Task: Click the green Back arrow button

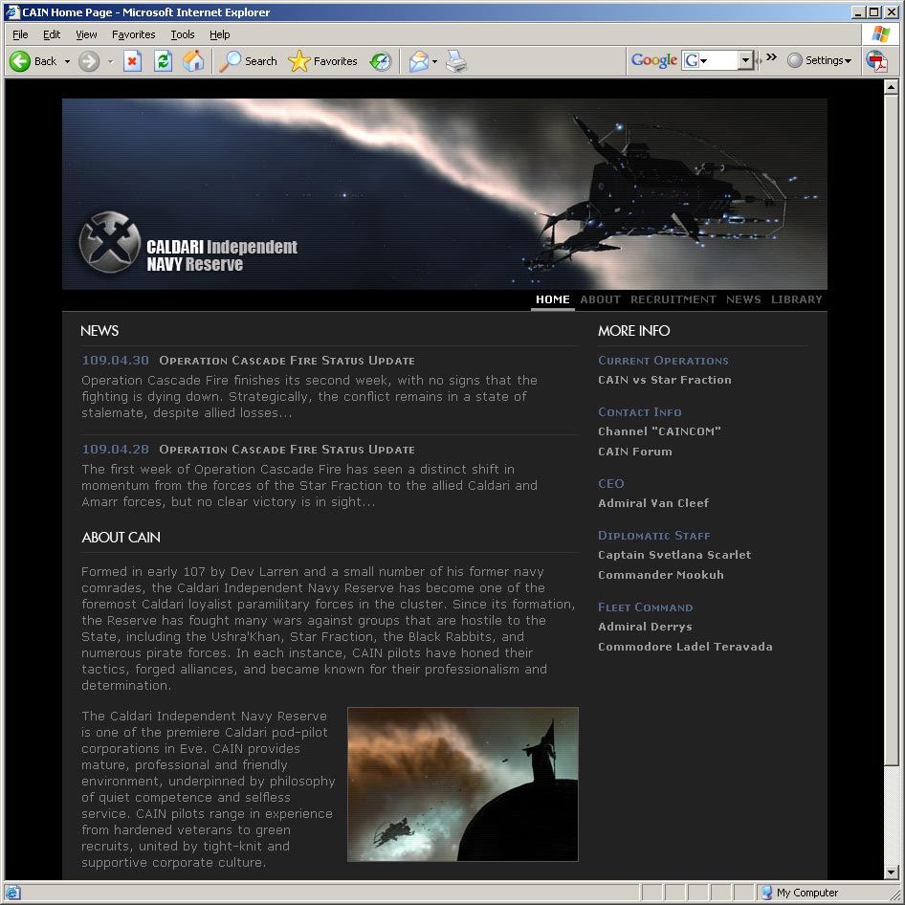Action: pyautogui.click(x=20, y=61)
